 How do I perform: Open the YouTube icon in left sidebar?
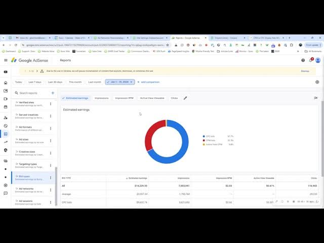[6, 72]
